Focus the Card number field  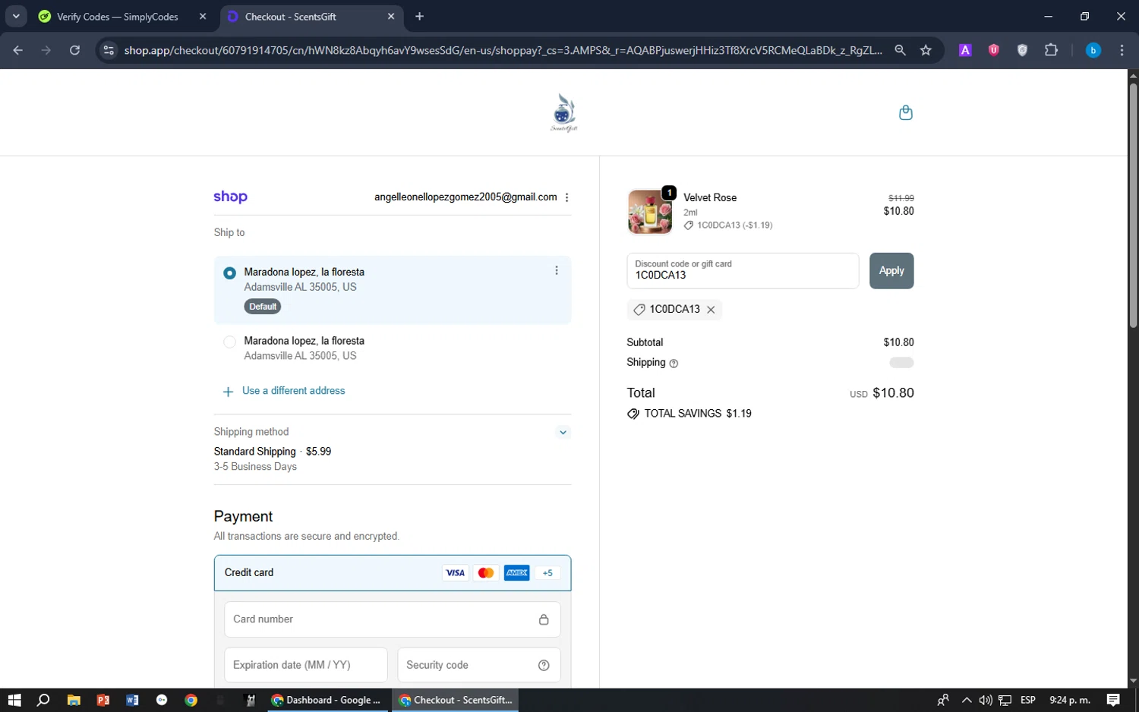(393, 619)
